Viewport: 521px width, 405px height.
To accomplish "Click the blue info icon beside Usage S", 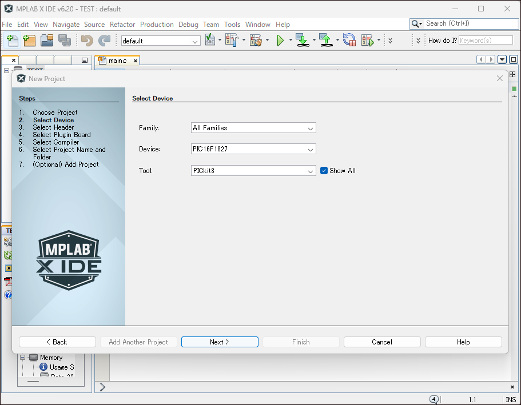I will pos(43,367).
